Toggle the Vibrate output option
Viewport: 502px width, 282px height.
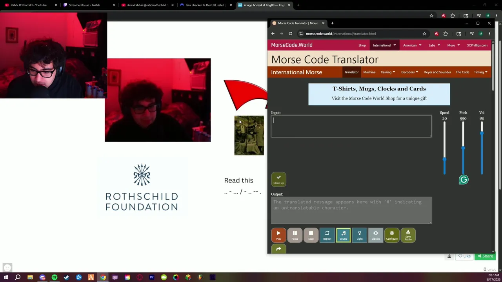tap(376, 235)
